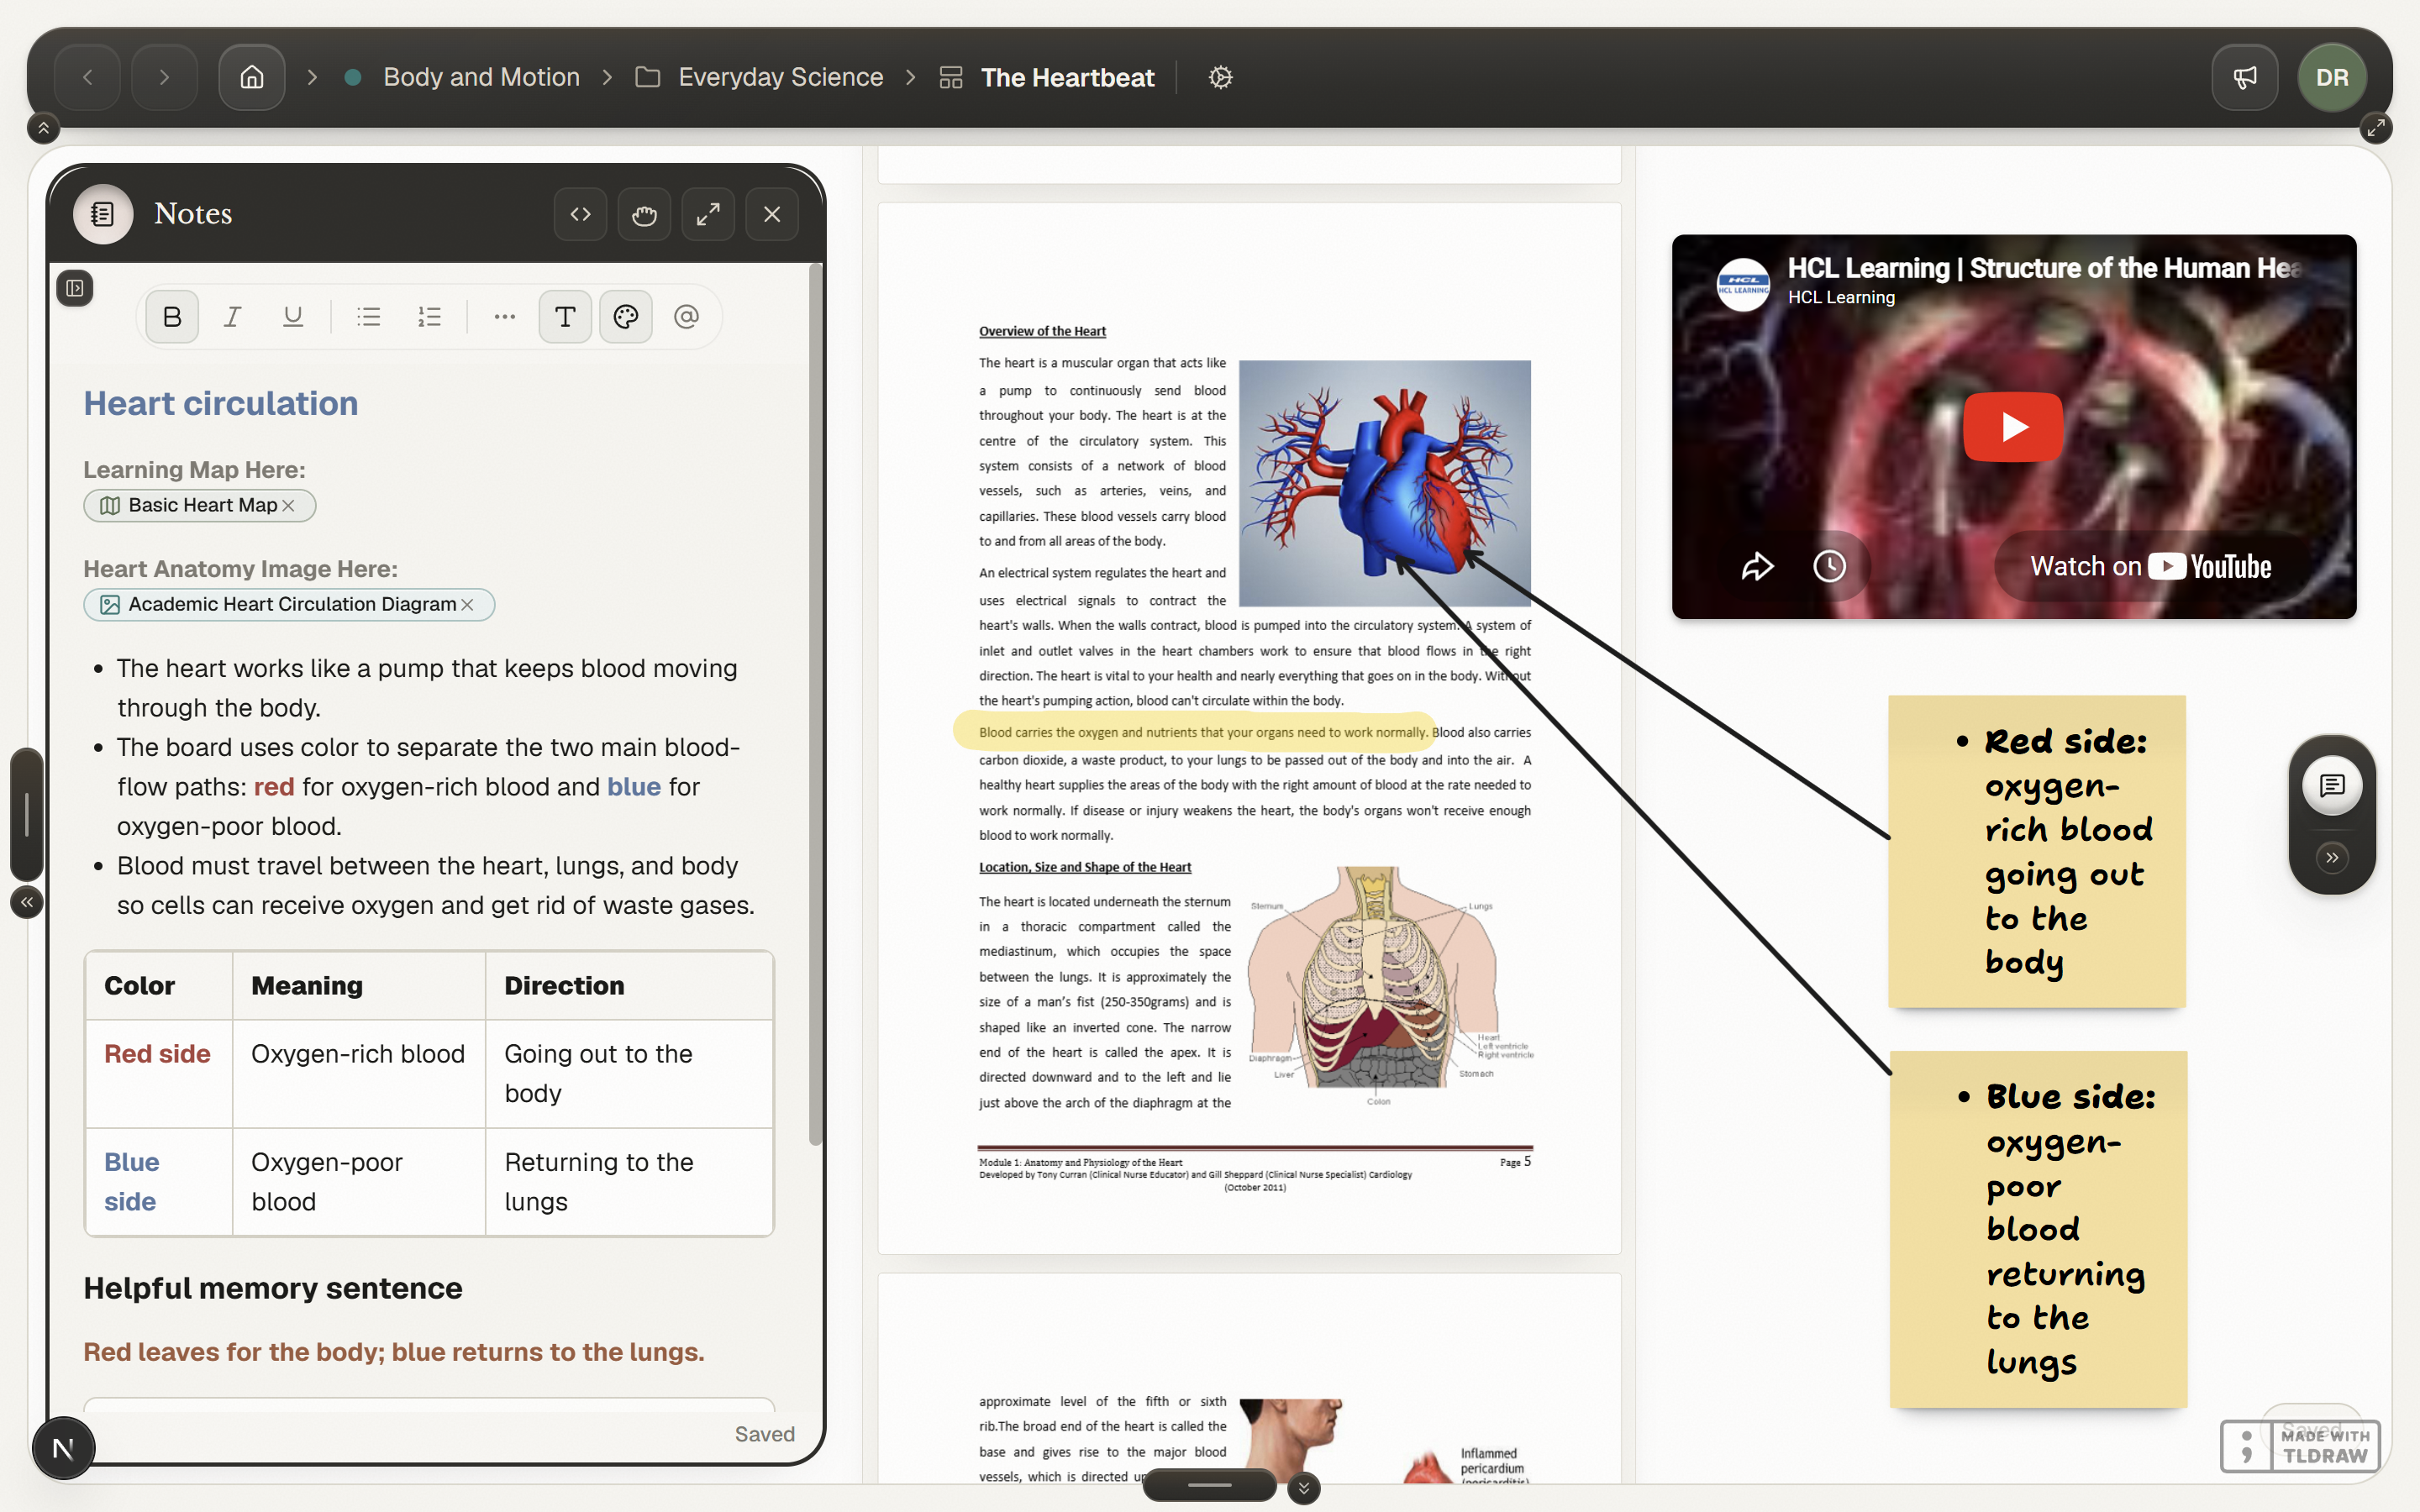Select The Heartbeat breadcrumb title
The width and height of the screenshot is (2420, 1512).
1067,77
